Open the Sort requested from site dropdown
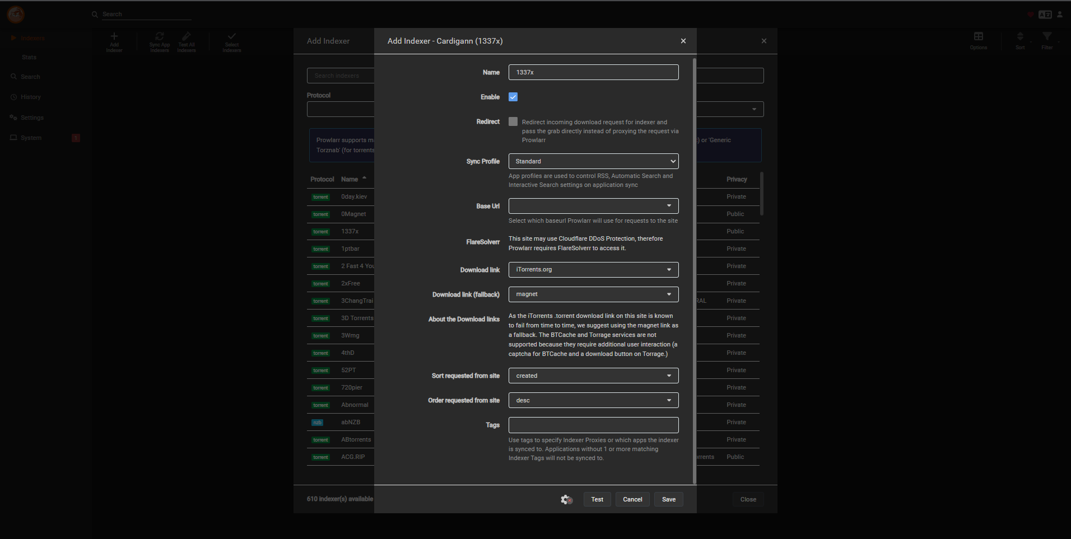This screenshot has width=1071, height=539. click(593, 376)
